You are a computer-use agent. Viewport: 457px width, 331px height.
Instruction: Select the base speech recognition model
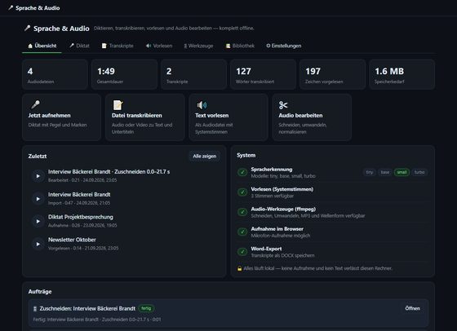[385, 172]
